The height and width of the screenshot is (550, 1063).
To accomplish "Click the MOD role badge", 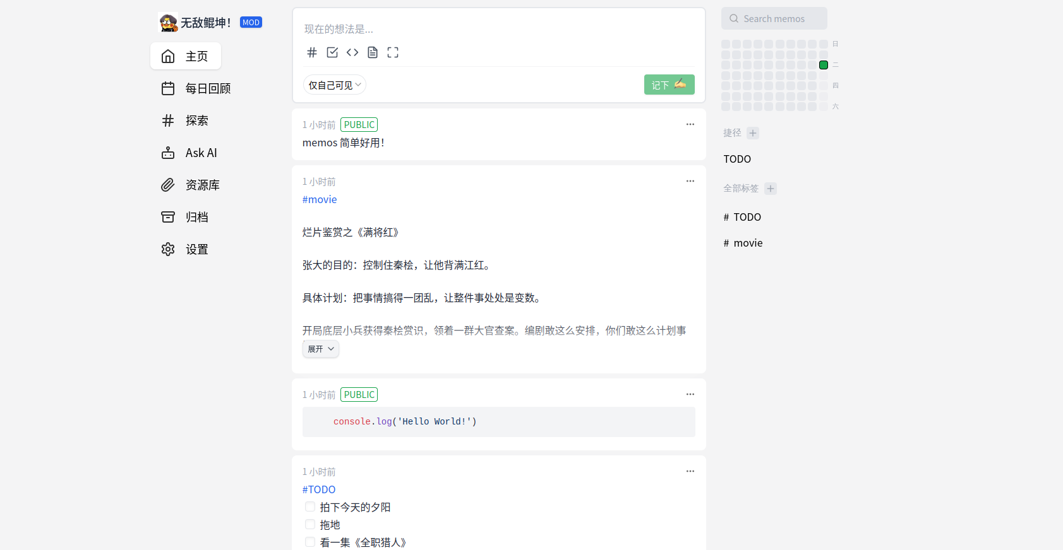I will 251,23.
